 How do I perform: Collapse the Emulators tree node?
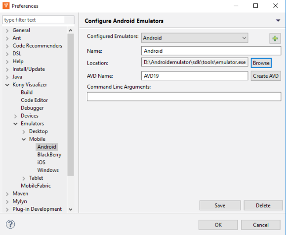(15, 124)
